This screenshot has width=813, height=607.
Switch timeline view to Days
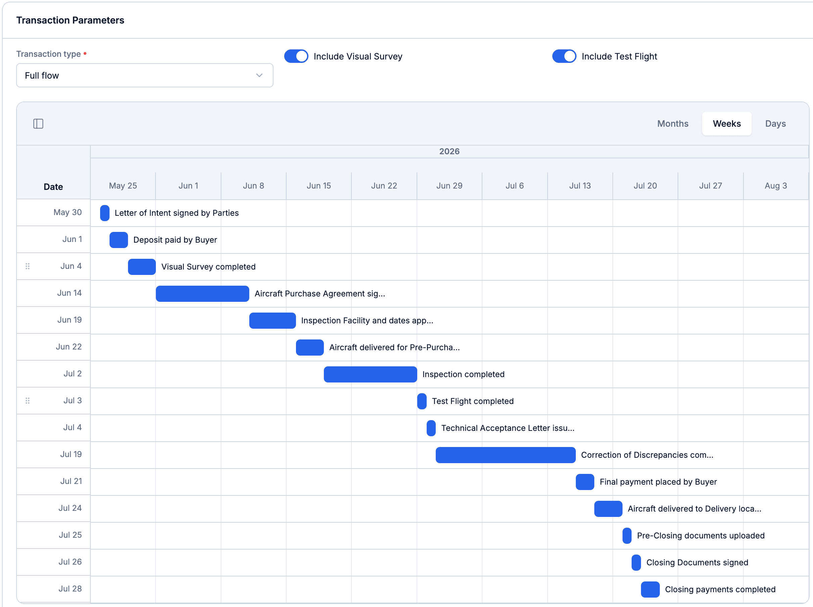[775, 124]
